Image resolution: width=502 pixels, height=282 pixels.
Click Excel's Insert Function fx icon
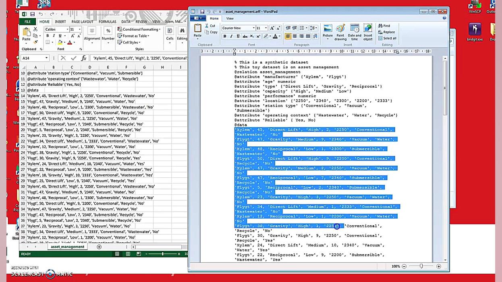point(83,58)
